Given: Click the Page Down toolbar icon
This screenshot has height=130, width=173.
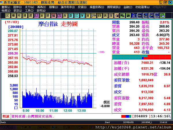Looking at the screenshot, I should pos(151,16).
